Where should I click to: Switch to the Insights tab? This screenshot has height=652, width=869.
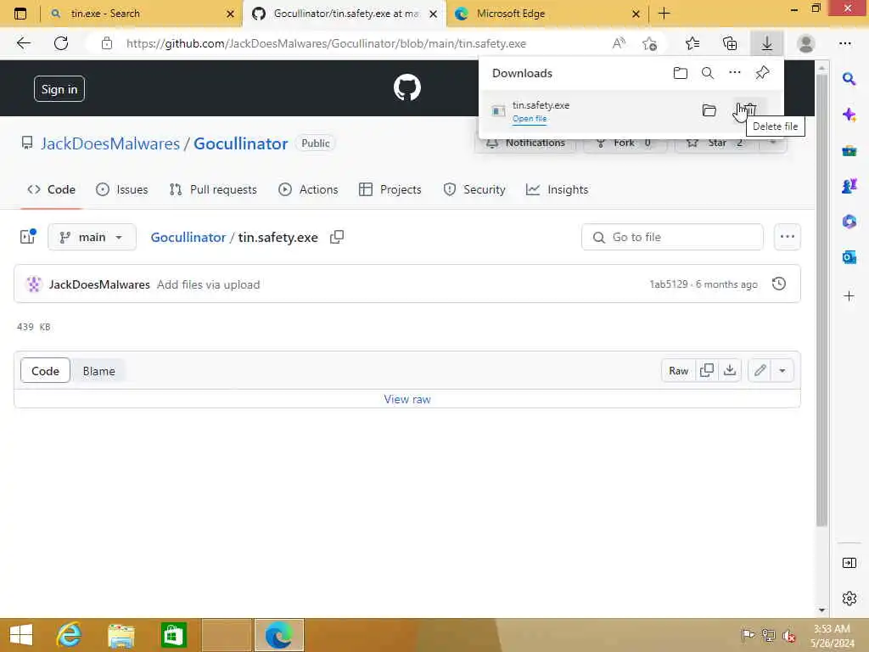click(557, 189)
